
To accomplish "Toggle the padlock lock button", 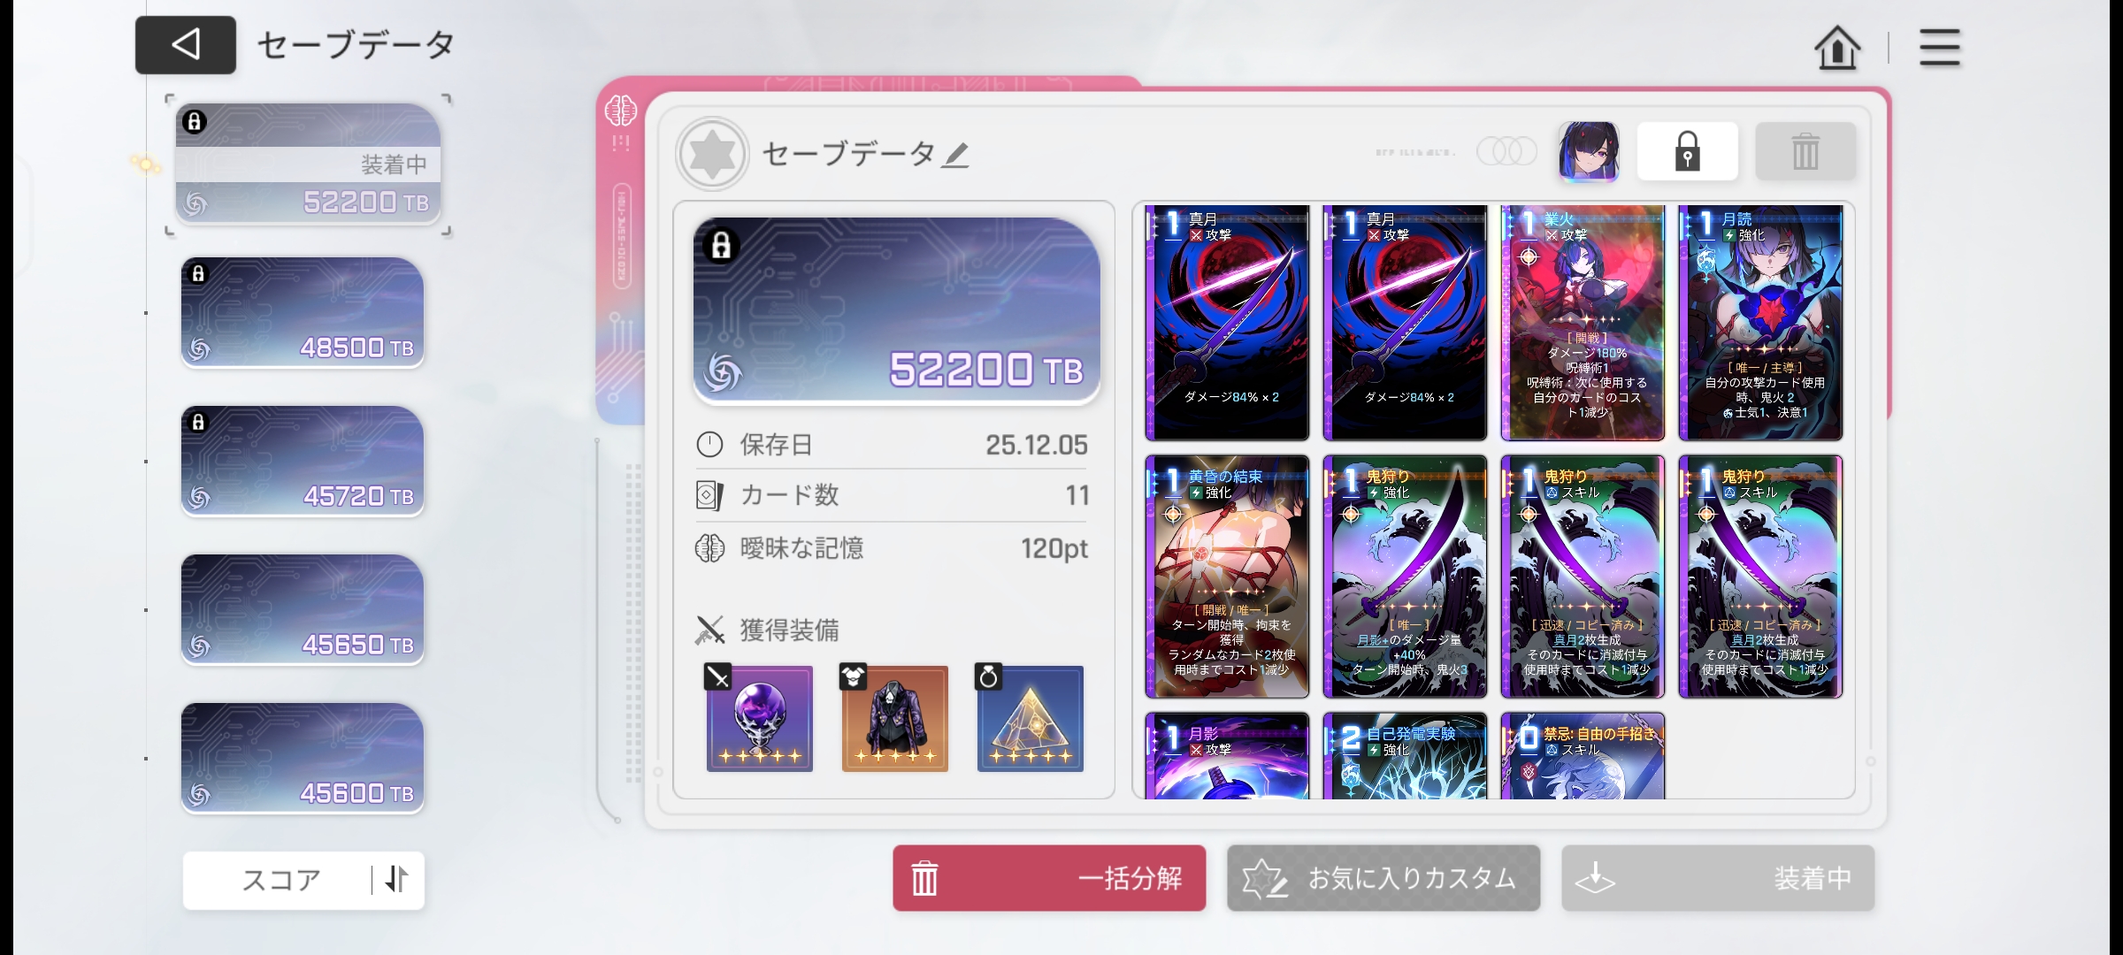I will click(x=1687, y=151).
